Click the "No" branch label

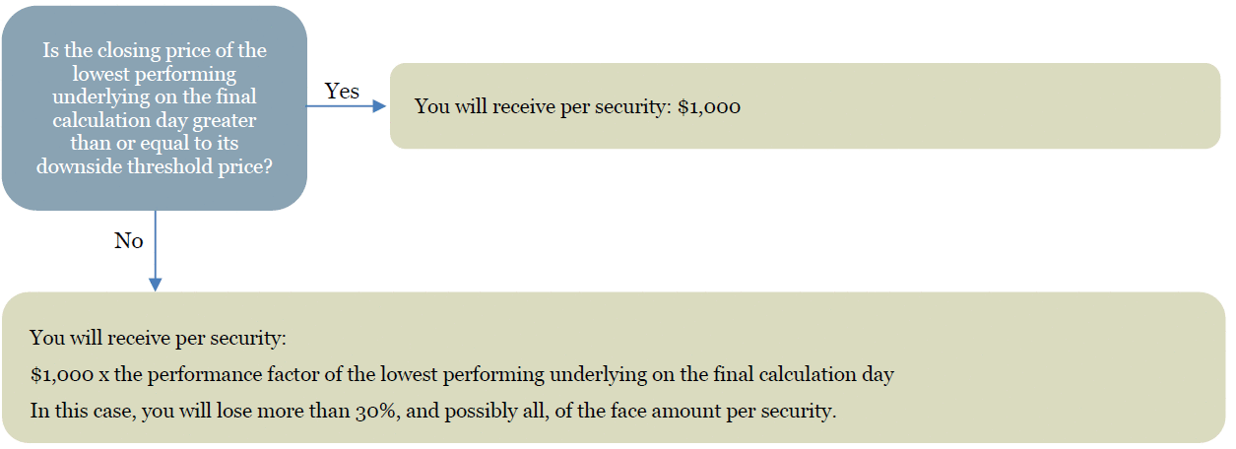[x=129, y=241]
